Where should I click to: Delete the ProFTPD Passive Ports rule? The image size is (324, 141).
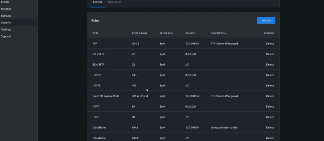click(x=270, y=96)
